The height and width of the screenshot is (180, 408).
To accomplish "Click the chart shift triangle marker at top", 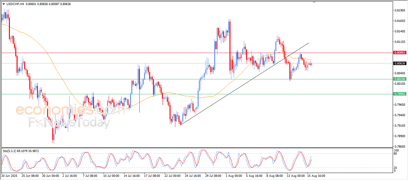I will (315, 3).
